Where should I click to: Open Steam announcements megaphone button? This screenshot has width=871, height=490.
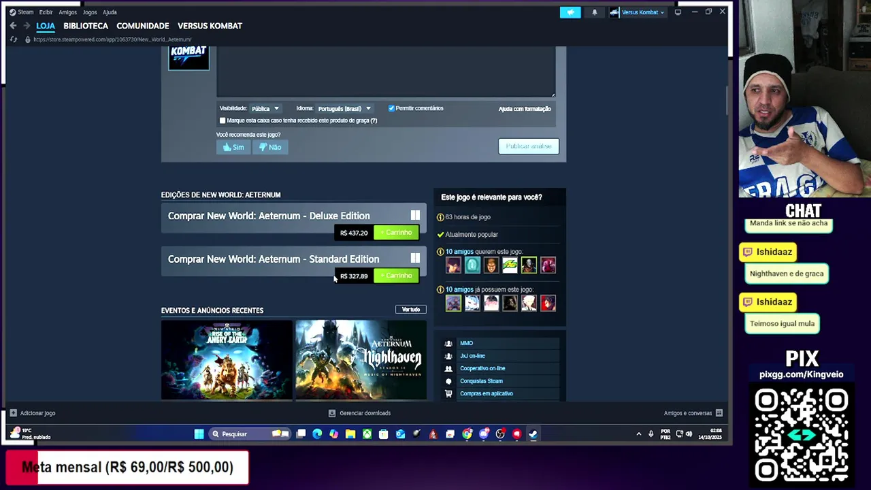coord(570,12)
